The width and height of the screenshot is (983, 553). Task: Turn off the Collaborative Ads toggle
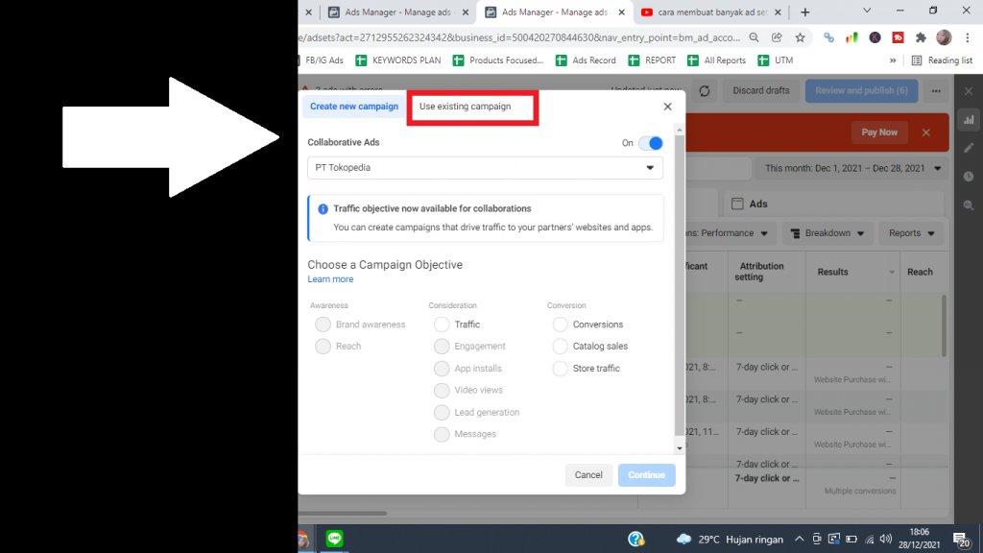click(x=650, y=143)
